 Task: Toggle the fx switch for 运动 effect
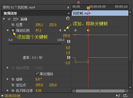9,19
